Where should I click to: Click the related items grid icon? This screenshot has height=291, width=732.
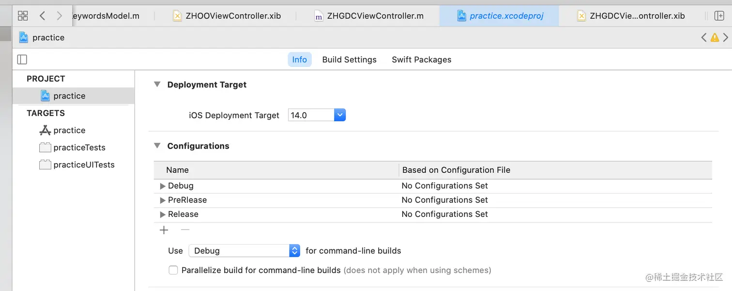click(23, 16)
